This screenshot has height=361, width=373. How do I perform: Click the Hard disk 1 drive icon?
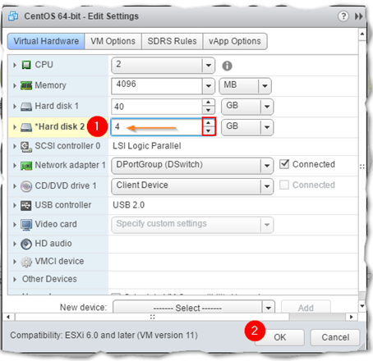(26, 107)
